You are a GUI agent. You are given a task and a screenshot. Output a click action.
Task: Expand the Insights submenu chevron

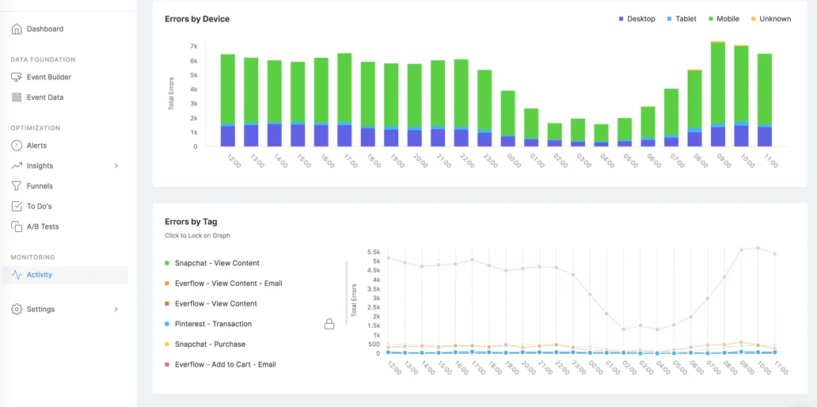point(116,165)
